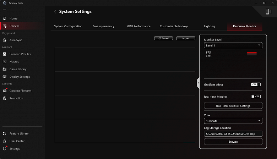This screenshot has height=159, width=277.
Task: Open Settings gear in sidebar
Action: [5, 149]
